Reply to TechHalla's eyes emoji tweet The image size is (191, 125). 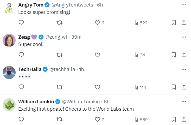[x=21, y=87]
